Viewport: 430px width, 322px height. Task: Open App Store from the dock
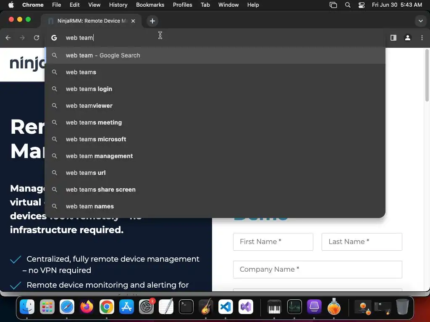click(126, 306)
